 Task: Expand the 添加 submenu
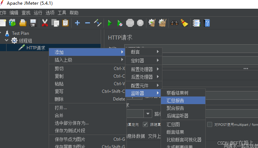[87, 52]
